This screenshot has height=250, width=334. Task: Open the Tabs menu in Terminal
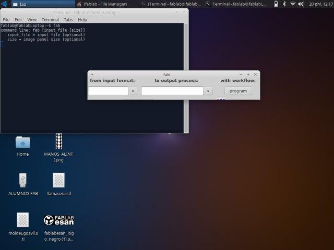tap(68, 20)
